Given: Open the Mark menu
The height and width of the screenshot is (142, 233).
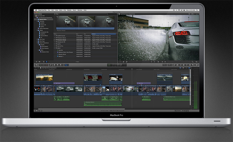Looking at the screenshot, I should pyautogui.click(x=61, y=10).
